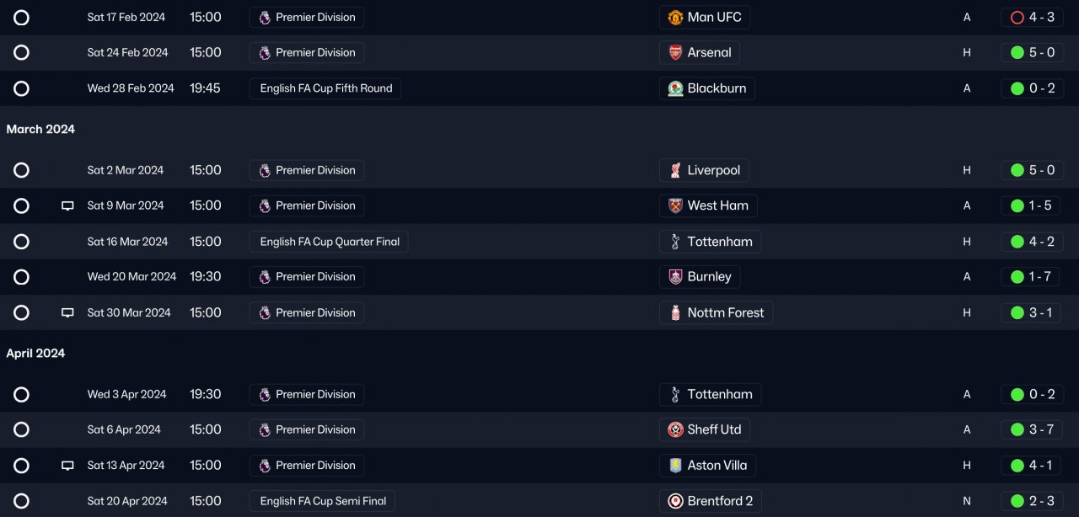The image size is (1079, 517).
Task: Click the Burnley club badge
Action: [675, 277]
